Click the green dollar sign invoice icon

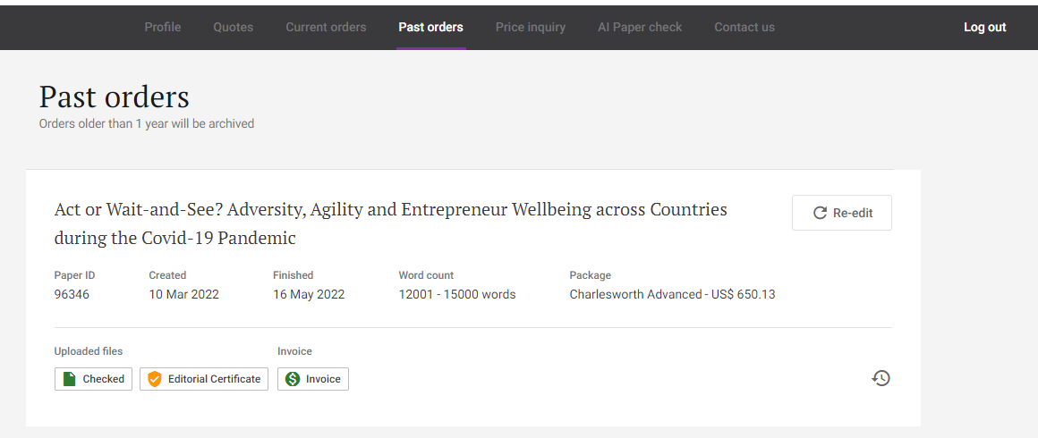(293, 379)
